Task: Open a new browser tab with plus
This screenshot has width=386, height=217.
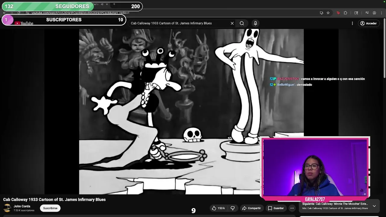Action: [x=114, y=4]
